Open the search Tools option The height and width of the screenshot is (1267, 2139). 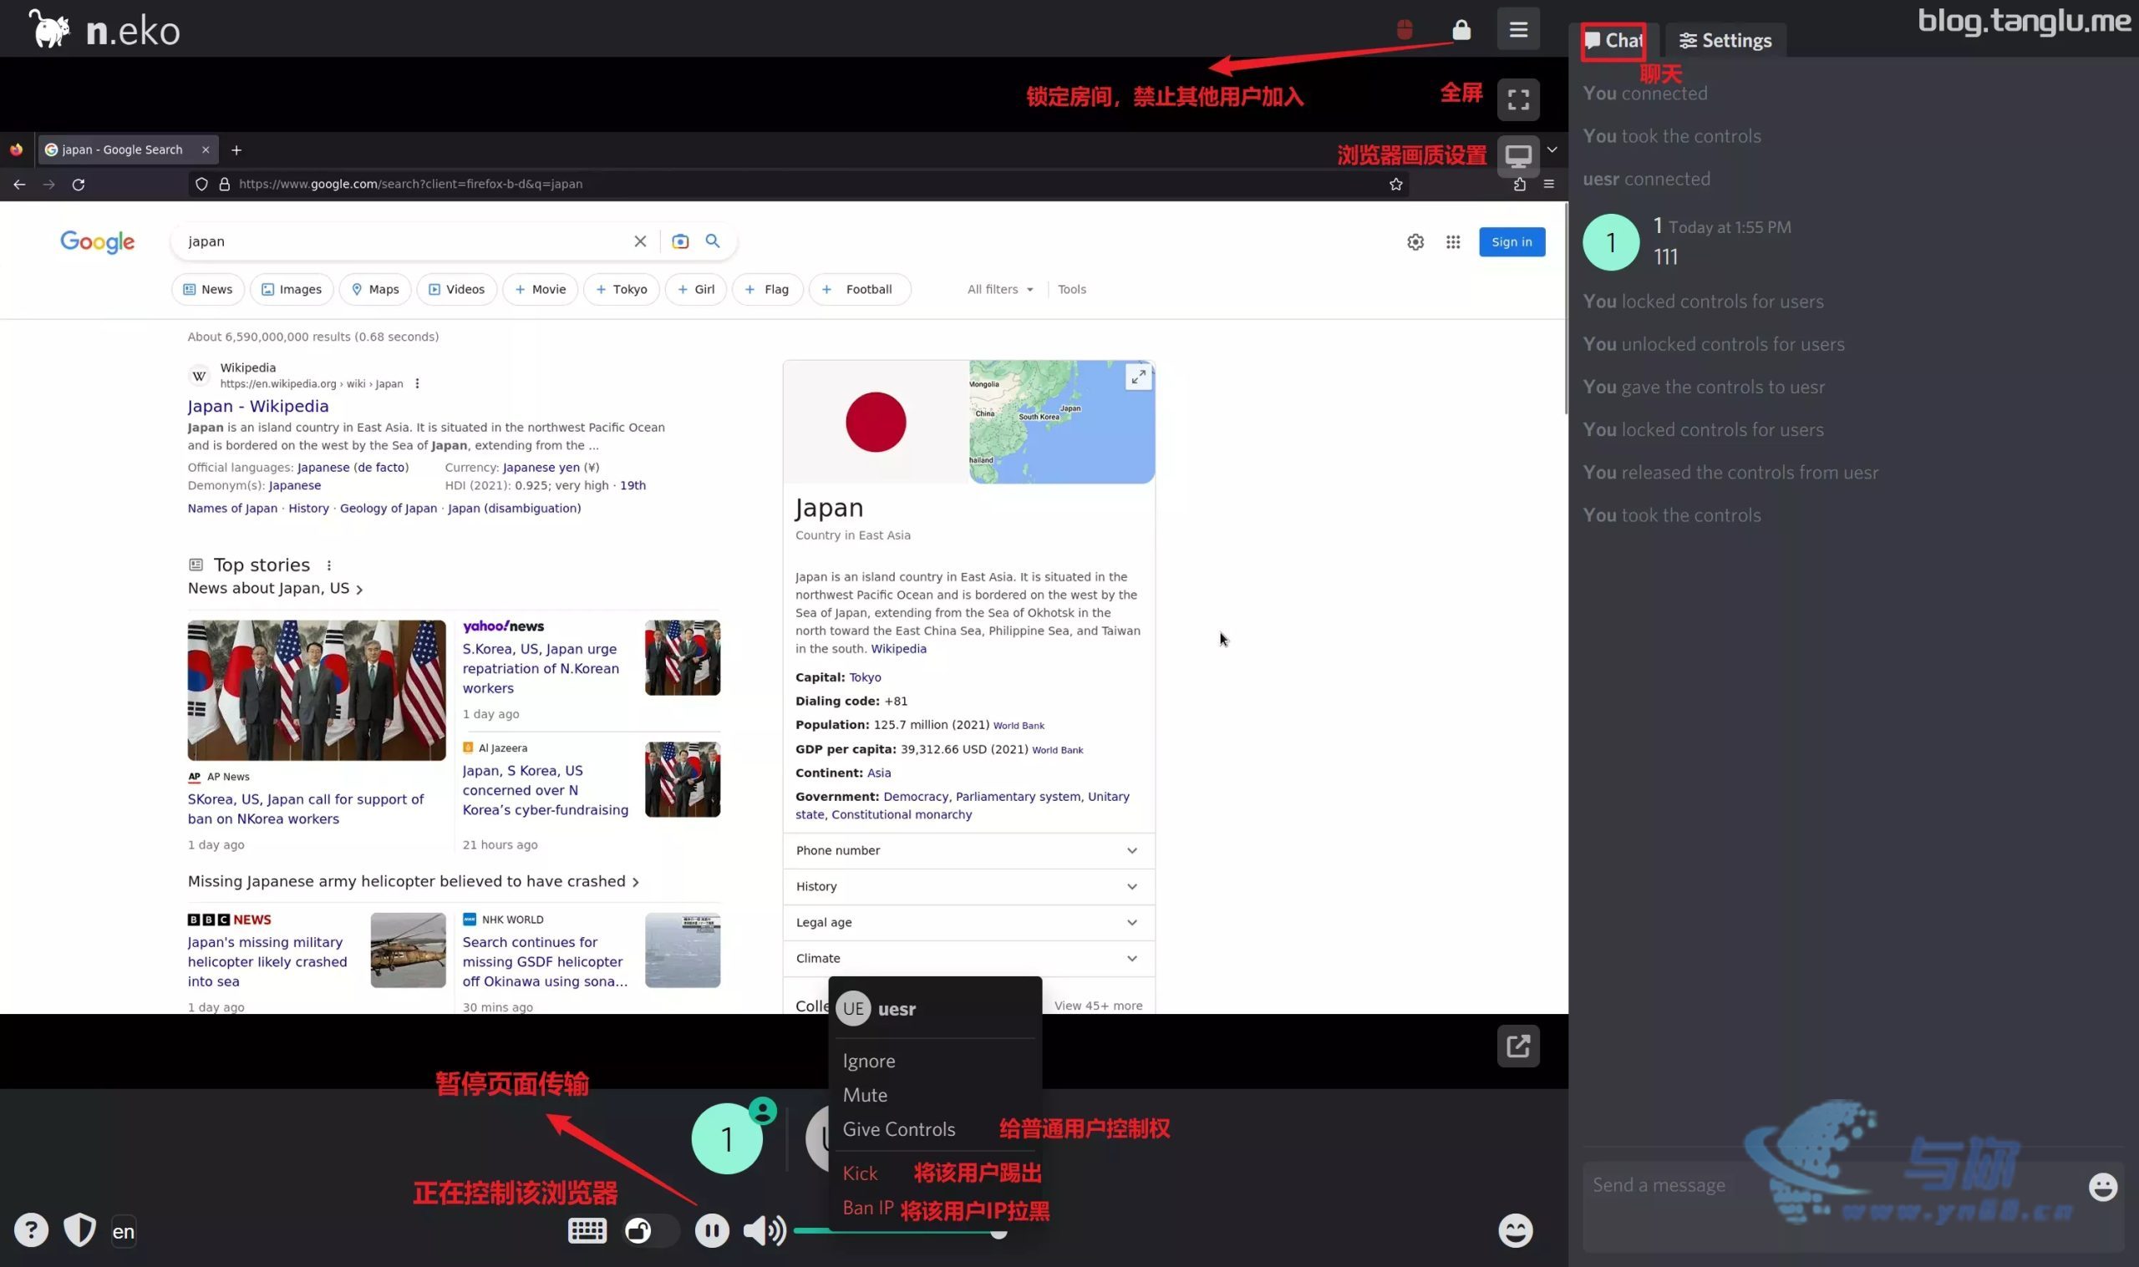[x=1072, y=290]
